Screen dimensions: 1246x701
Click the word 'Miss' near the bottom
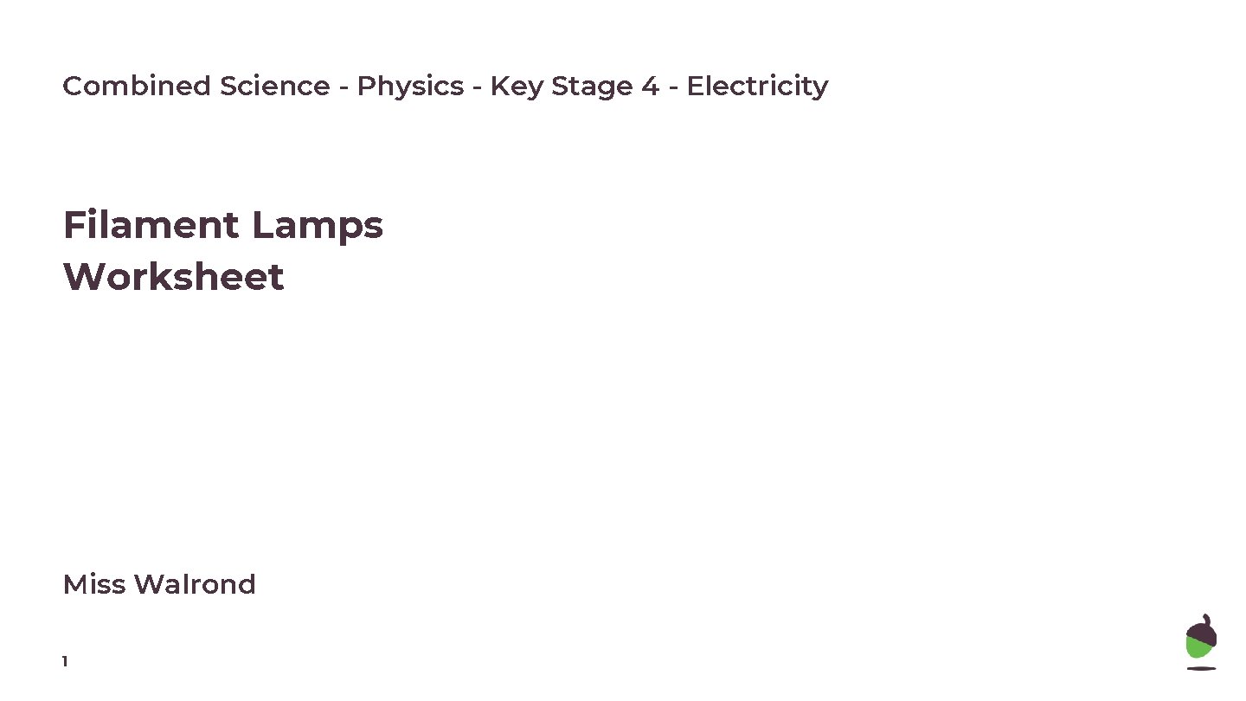click(x=93, y=584)
